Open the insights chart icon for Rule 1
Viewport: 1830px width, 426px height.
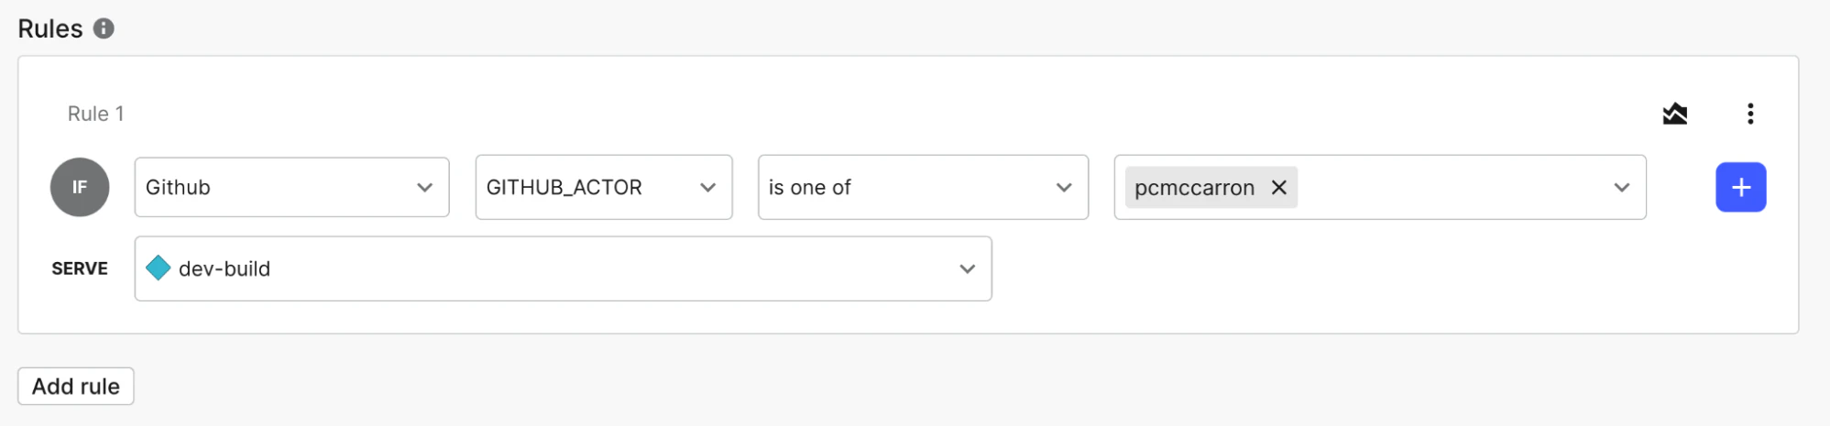(x=1674, y=114)
